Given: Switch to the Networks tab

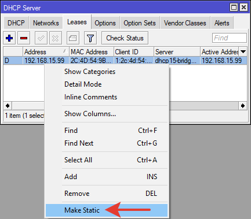Looking at the screenshot, I should tap(46, 23).
